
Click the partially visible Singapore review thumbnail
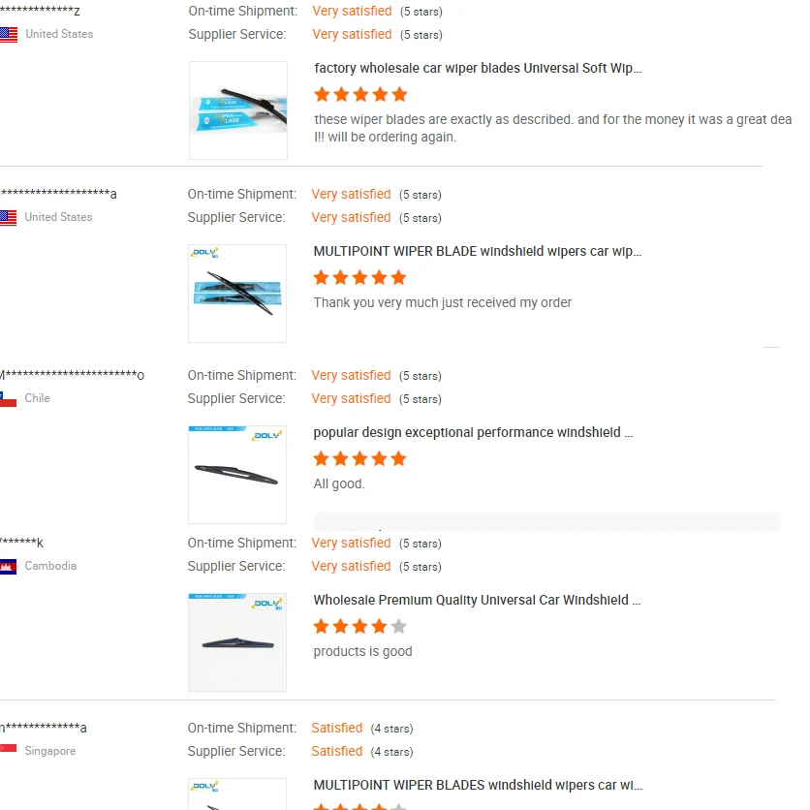click(x=237, y=794)
